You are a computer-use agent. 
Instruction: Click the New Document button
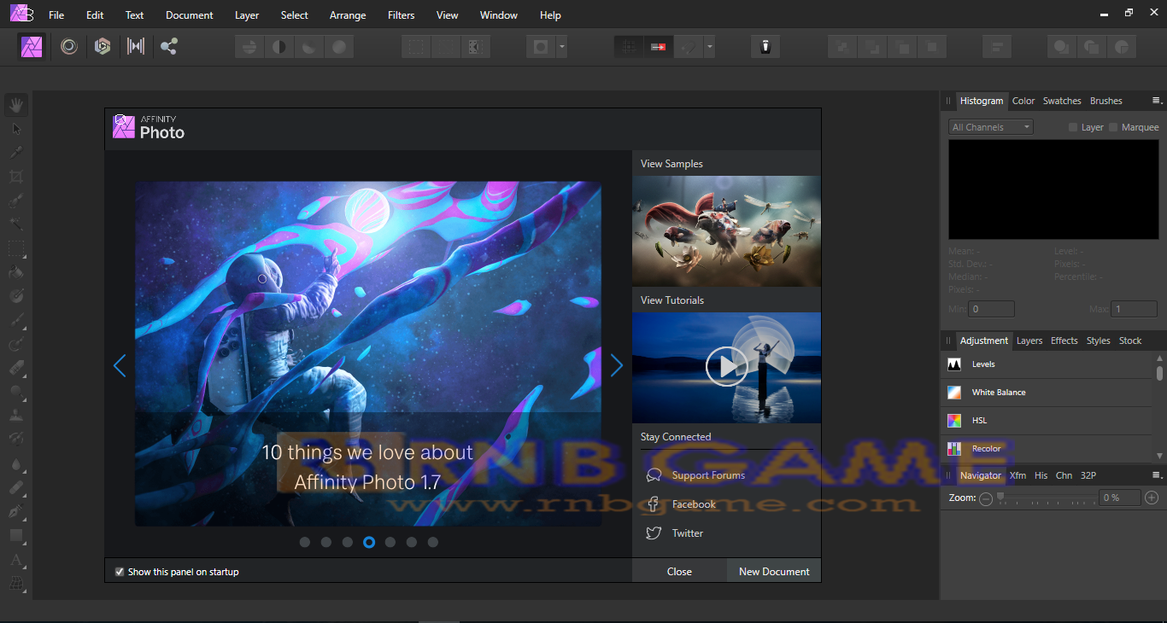tap(774, 572)
